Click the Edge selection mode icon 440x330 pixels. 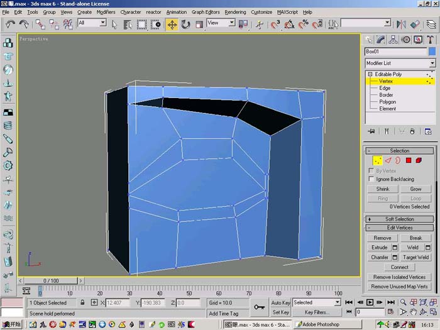coord(388,160)
